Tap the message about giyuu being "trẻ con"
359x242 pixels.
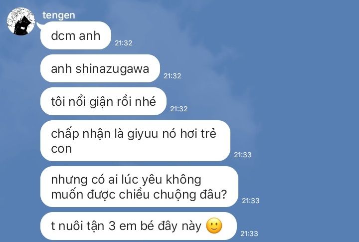click(x=135, y=141)
